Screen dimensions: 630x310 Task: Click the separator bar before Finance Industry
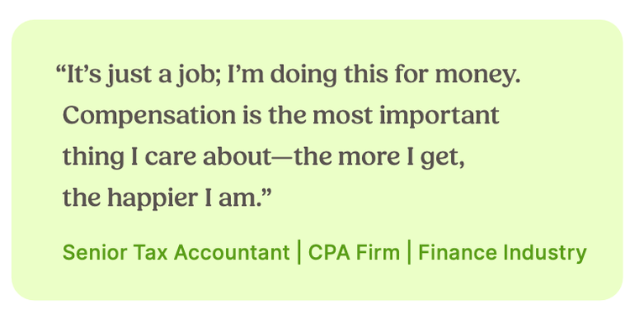pos(409,252)
